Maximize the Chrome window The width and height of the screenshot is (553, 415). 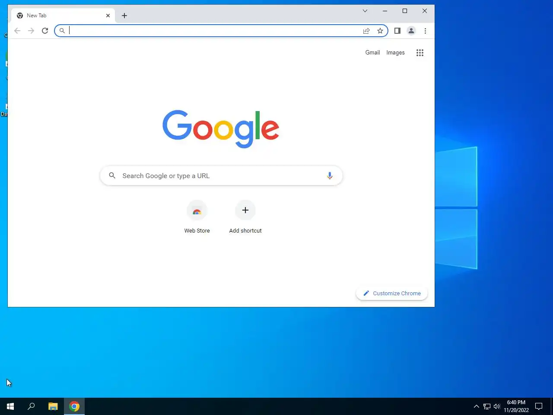[405, 11]
